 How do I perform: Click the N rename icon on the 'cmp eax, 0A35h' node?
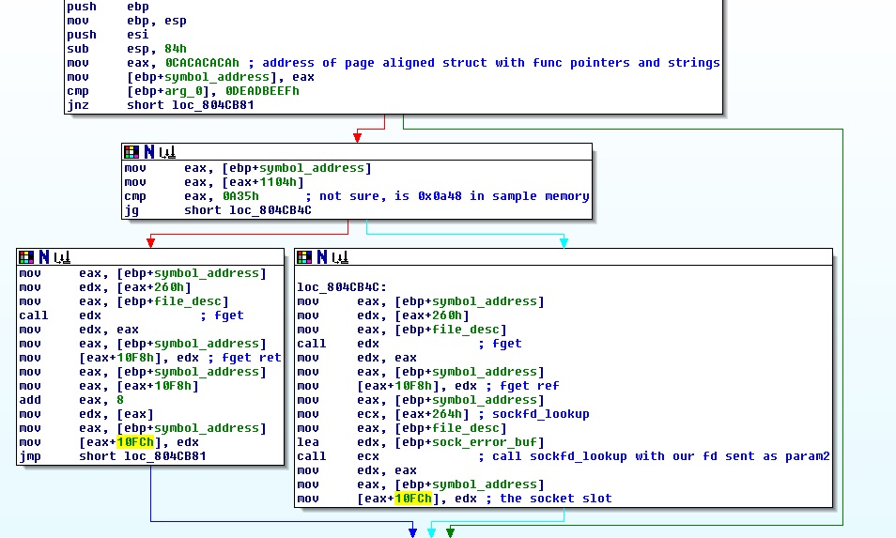coord(149,152)
